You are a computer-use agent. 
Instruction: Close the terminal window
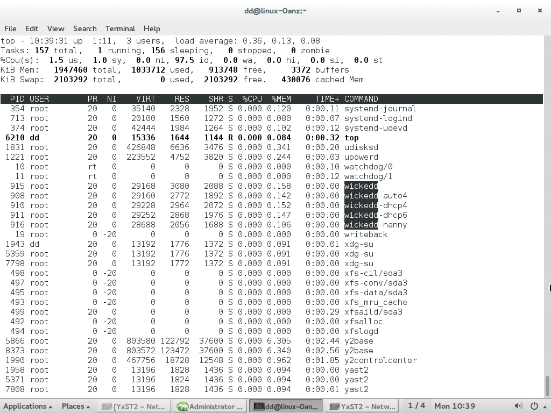click(539, 10)
